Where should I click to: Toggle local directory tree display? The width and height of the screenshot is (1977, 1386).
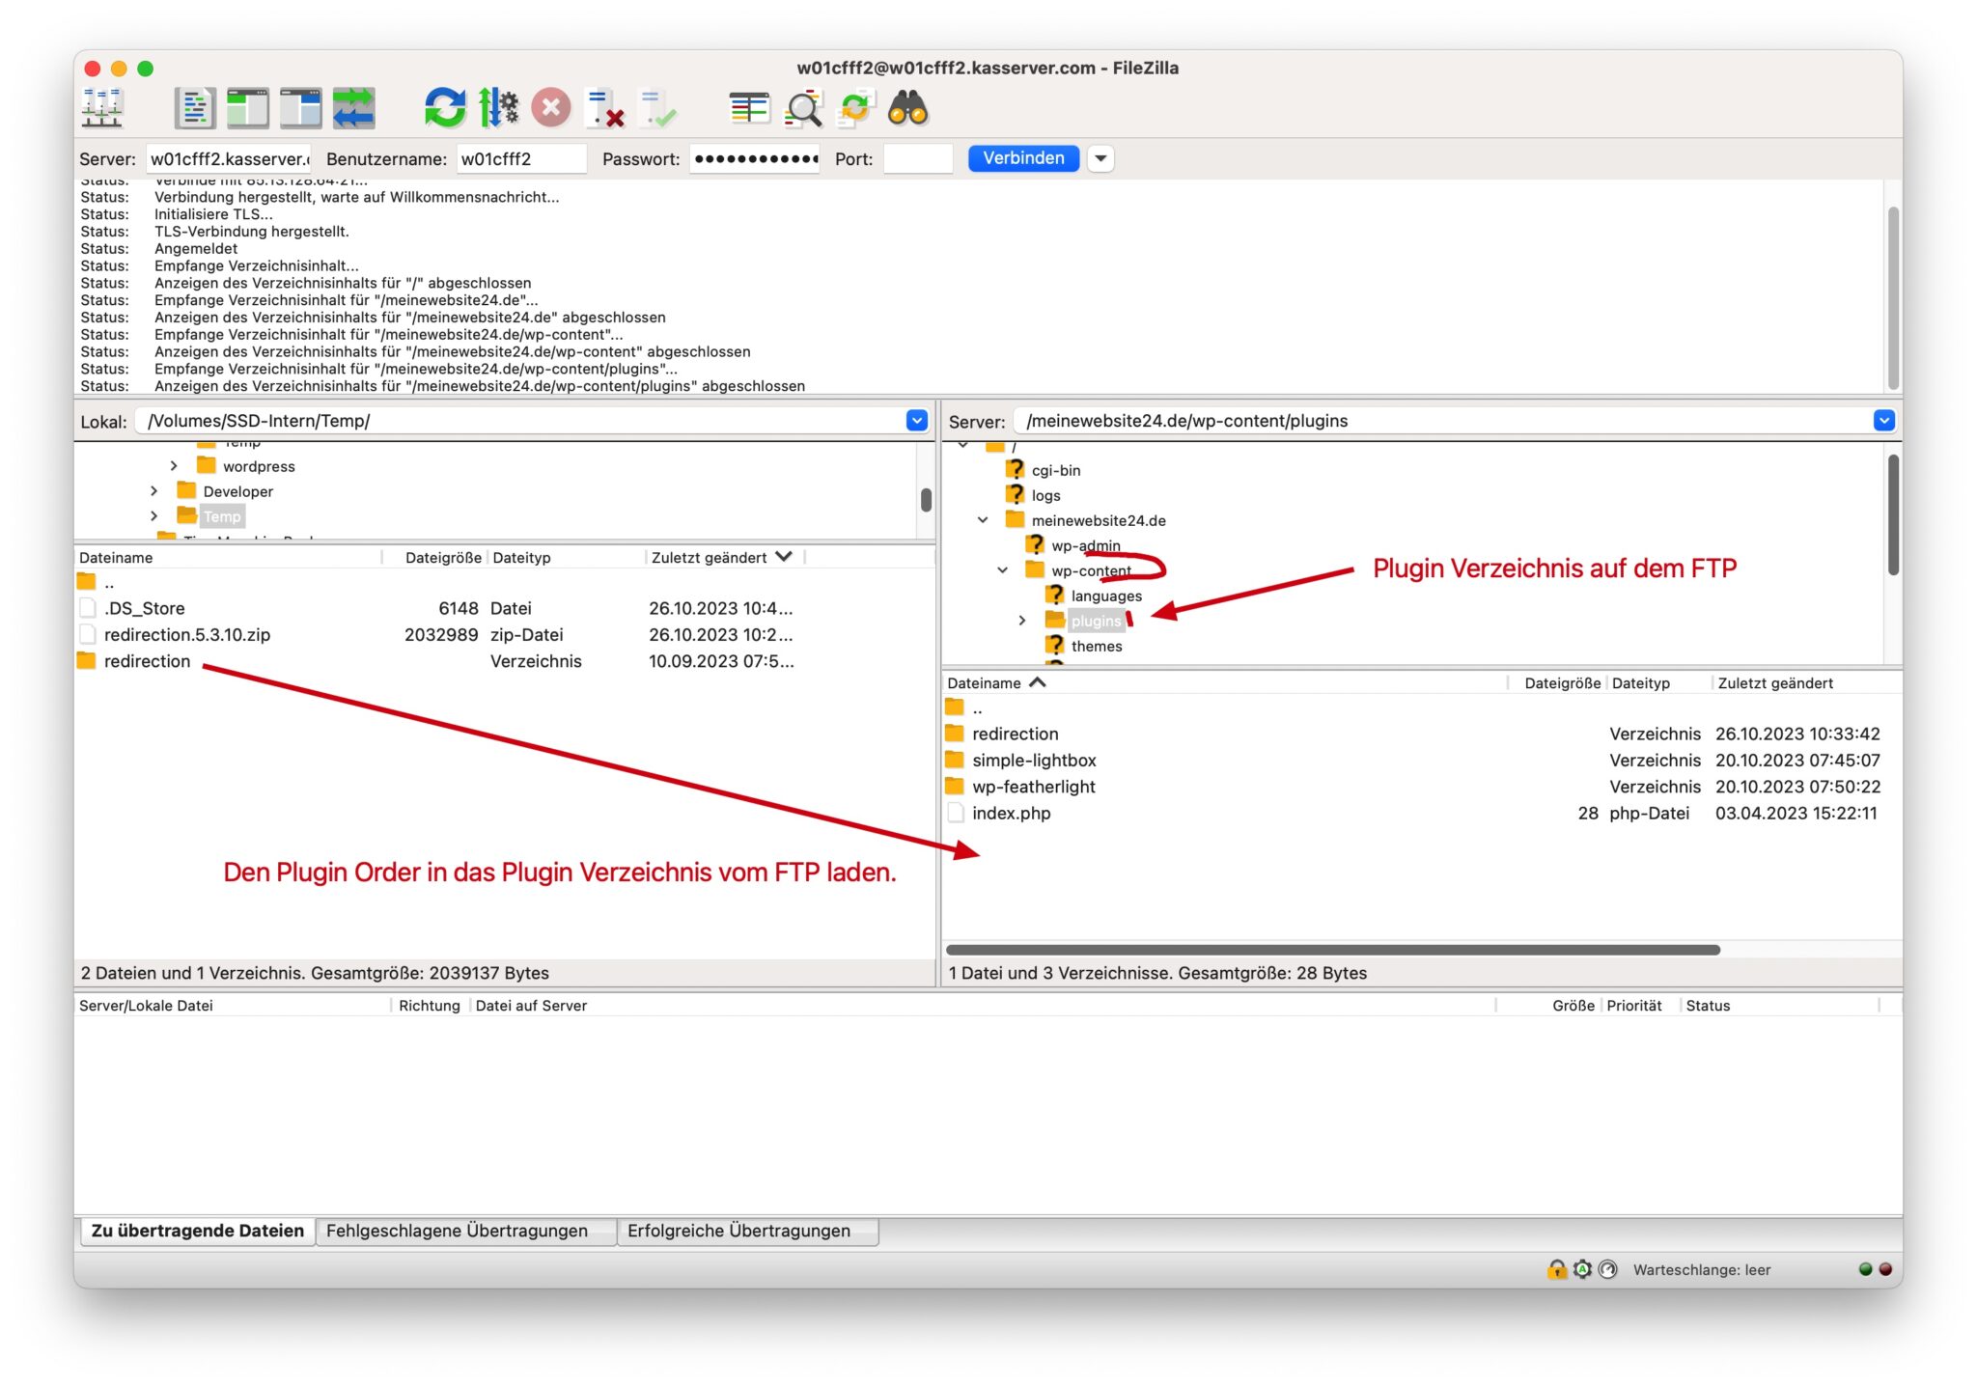coord(247,108)
